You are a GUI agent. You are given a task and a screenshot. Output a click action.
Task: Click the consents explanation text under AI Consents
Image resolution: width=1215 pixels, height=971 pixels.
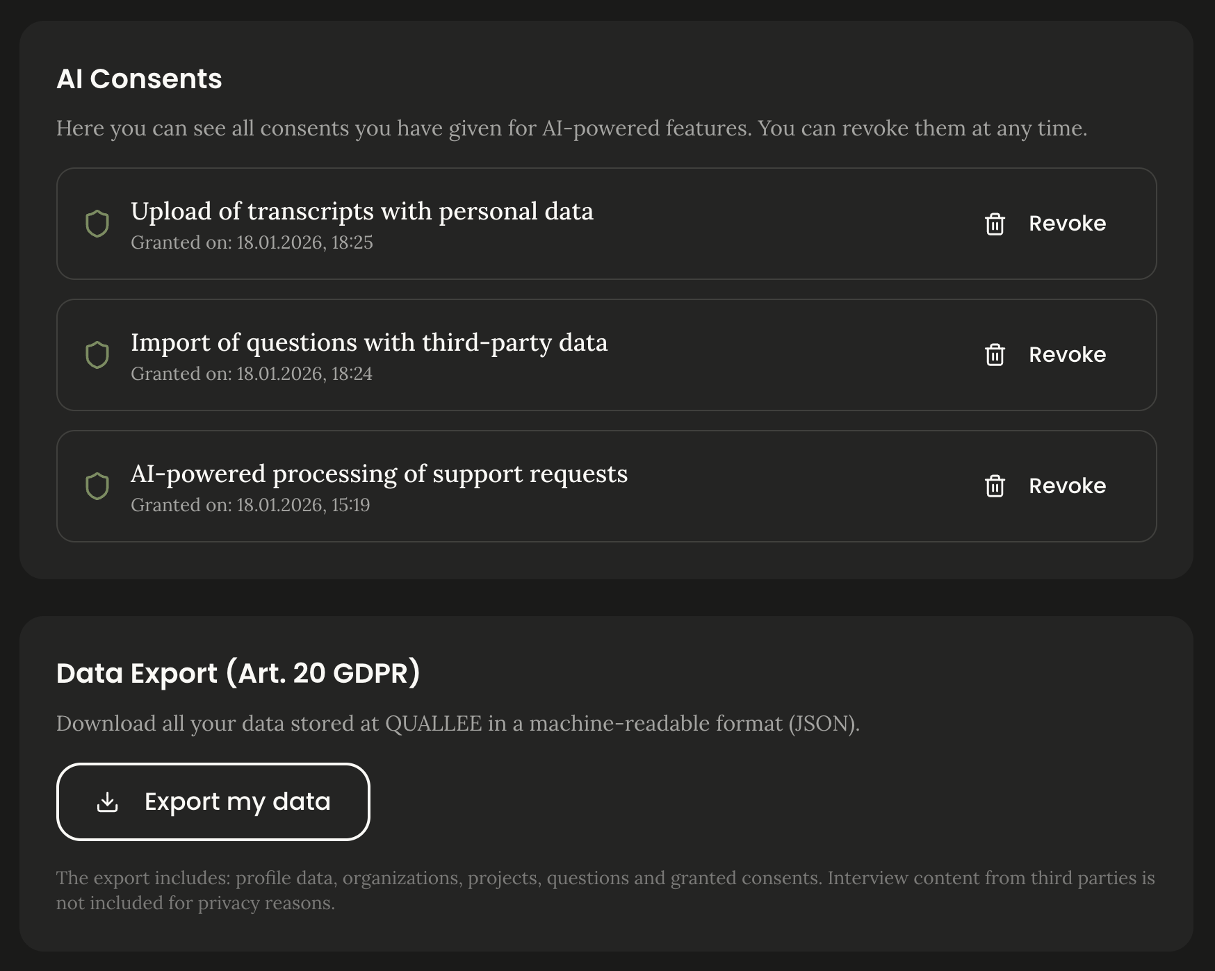571,128
